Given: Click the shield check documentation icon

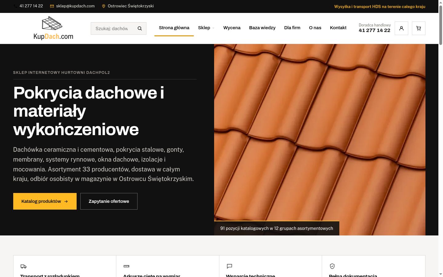Looking at the screenshot, I should click(332, 266).
